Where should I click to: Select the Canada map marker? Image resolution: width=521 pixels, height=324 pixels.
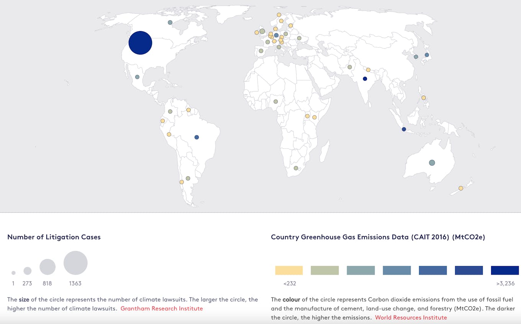[170, 22]
